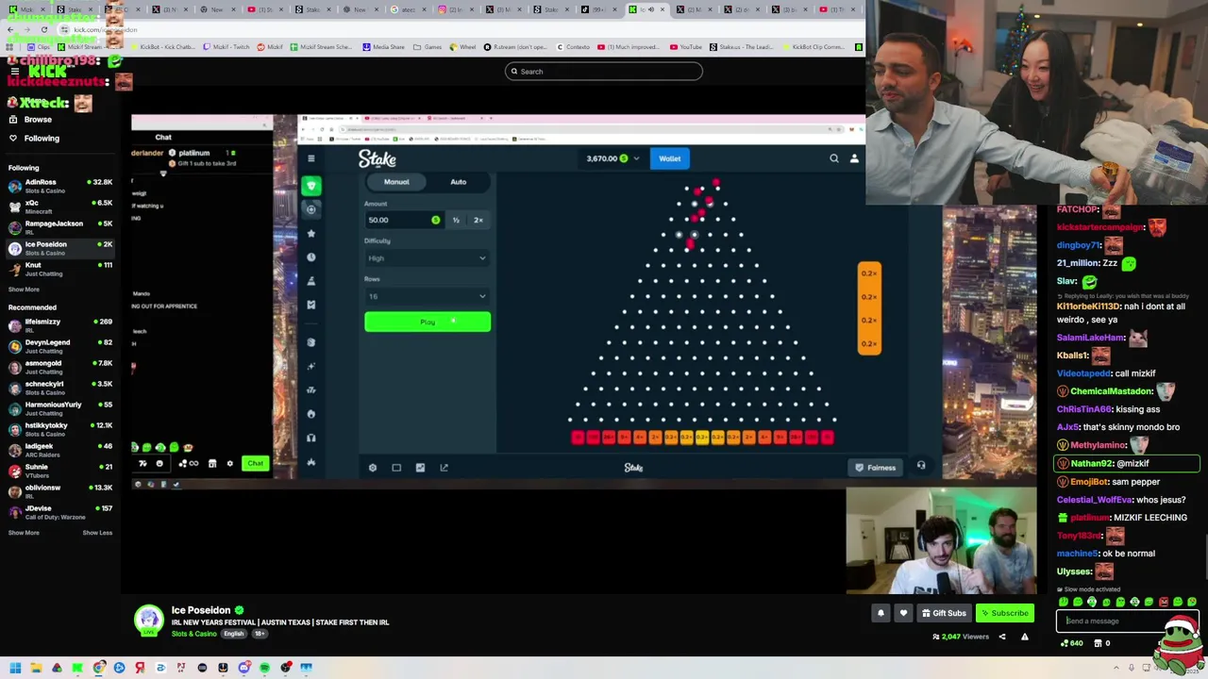Open the Stake casino shield icon
The width and height of the screenshot is (1208, 679).
(x=311, y=186)
